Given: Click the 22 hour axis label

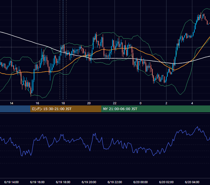Looking at the screenshot, I should pos(115,103).
